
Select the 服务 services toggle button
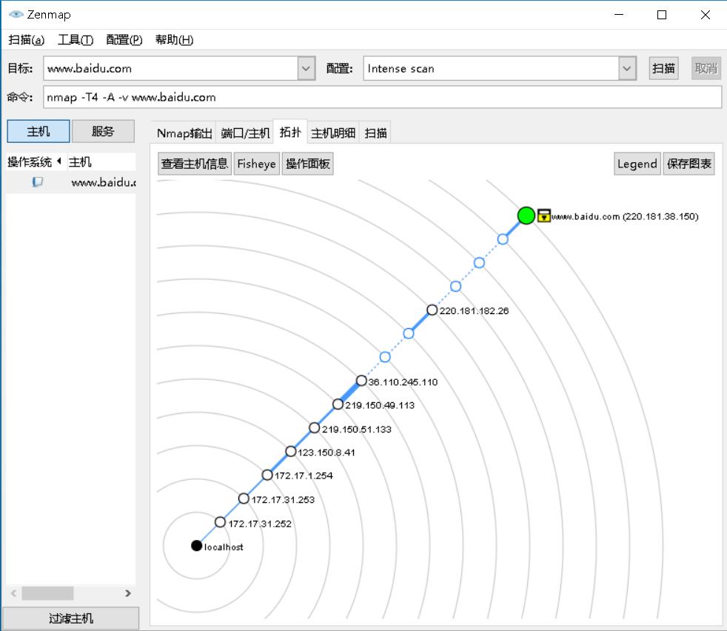tap(103, 131)
